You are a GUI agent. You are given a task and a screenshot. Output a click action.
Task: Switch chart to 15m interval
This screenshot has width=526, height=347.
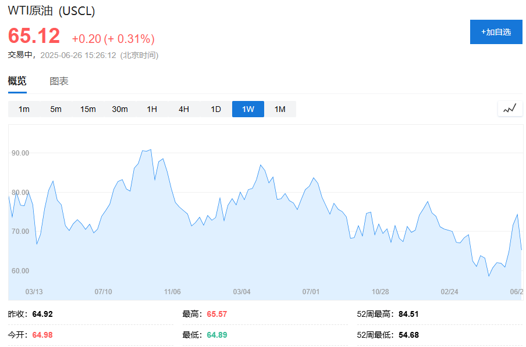click(88, 109)
